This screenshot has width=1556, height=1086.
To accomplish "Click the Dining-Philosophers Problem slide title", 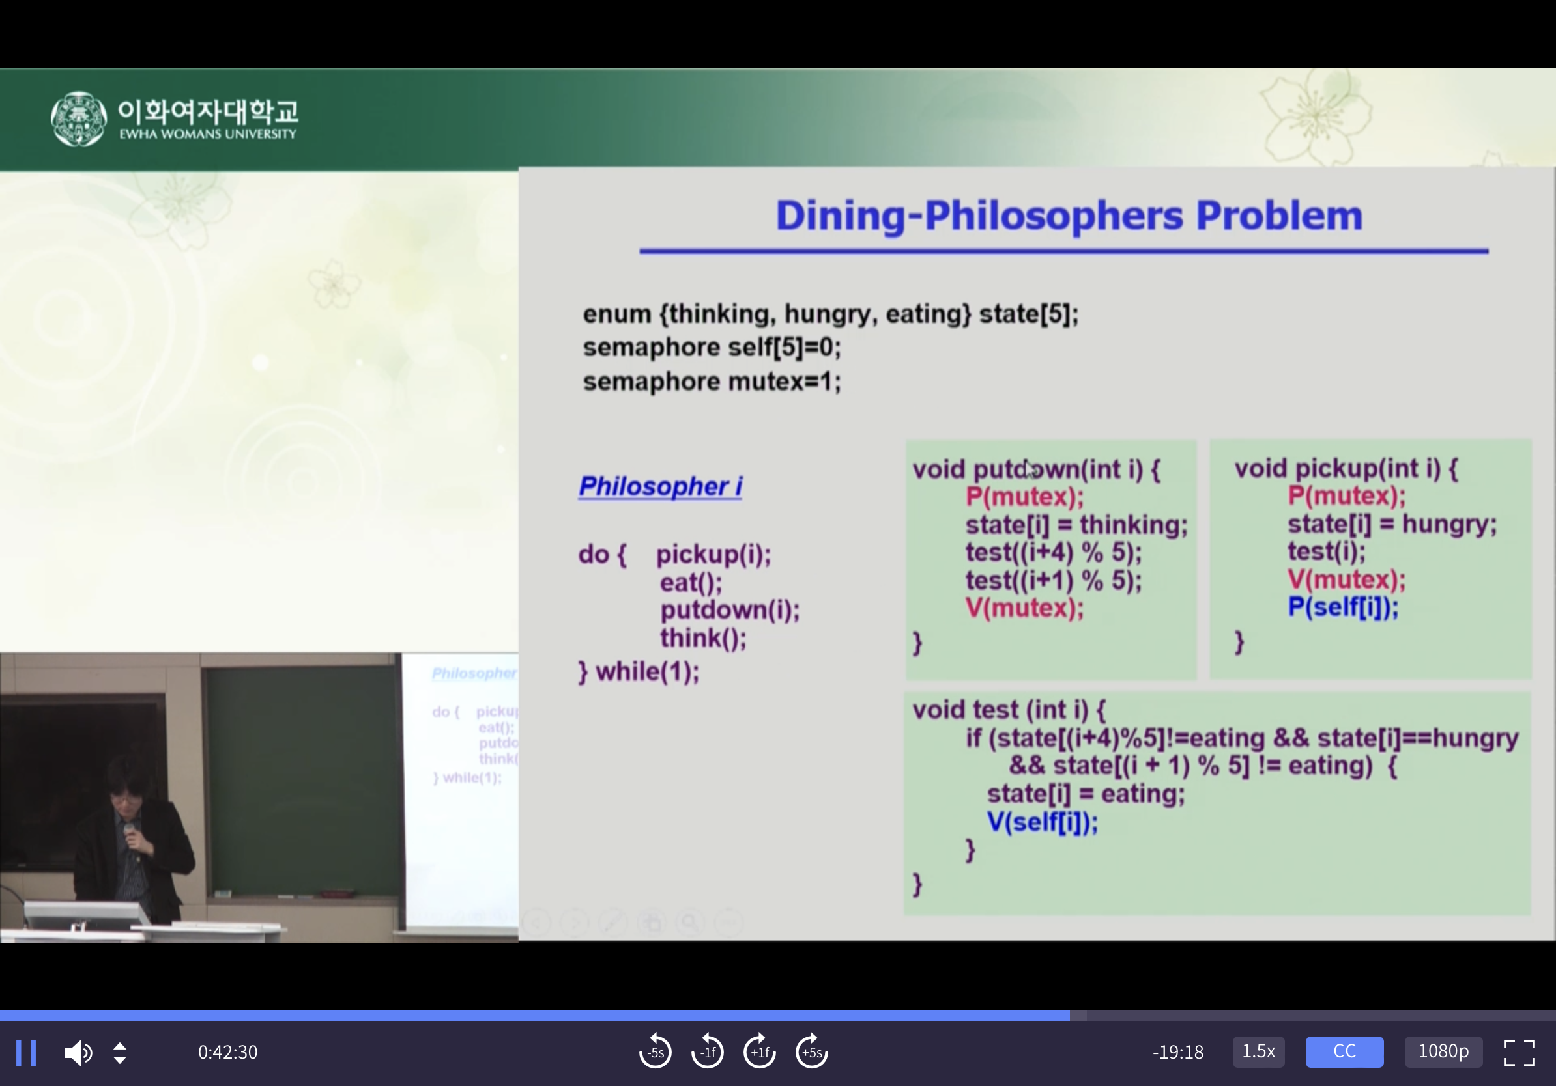I will point(1068,216).
